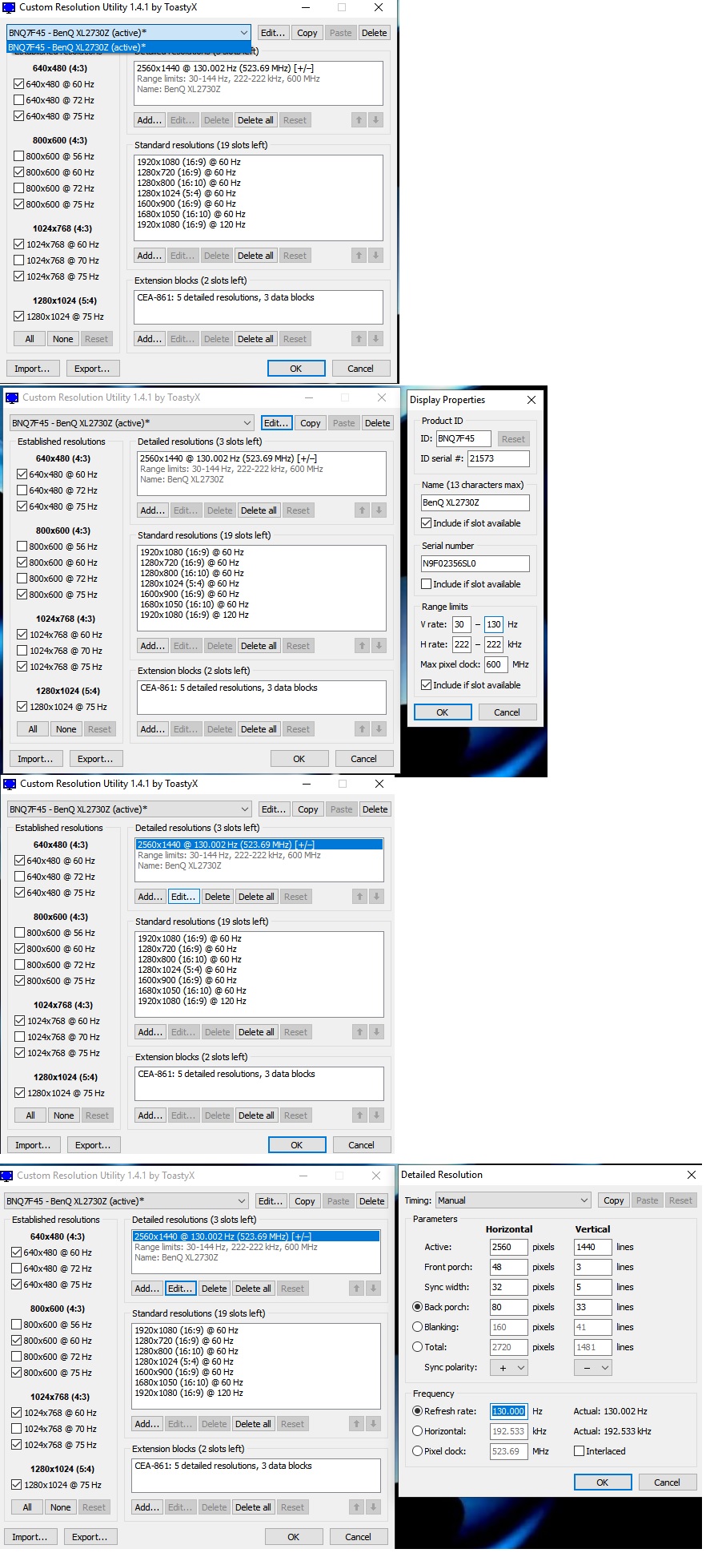Click Export... in window with open monitor list
The width and height of the screenshot is (706, 1553).
[x=92, y=369]
